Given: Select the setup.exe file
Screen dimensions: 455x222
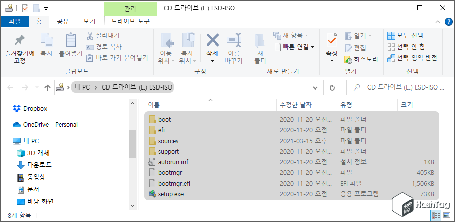Looking at the screenshot, I should pyautogui.click(x=292, y=194).
